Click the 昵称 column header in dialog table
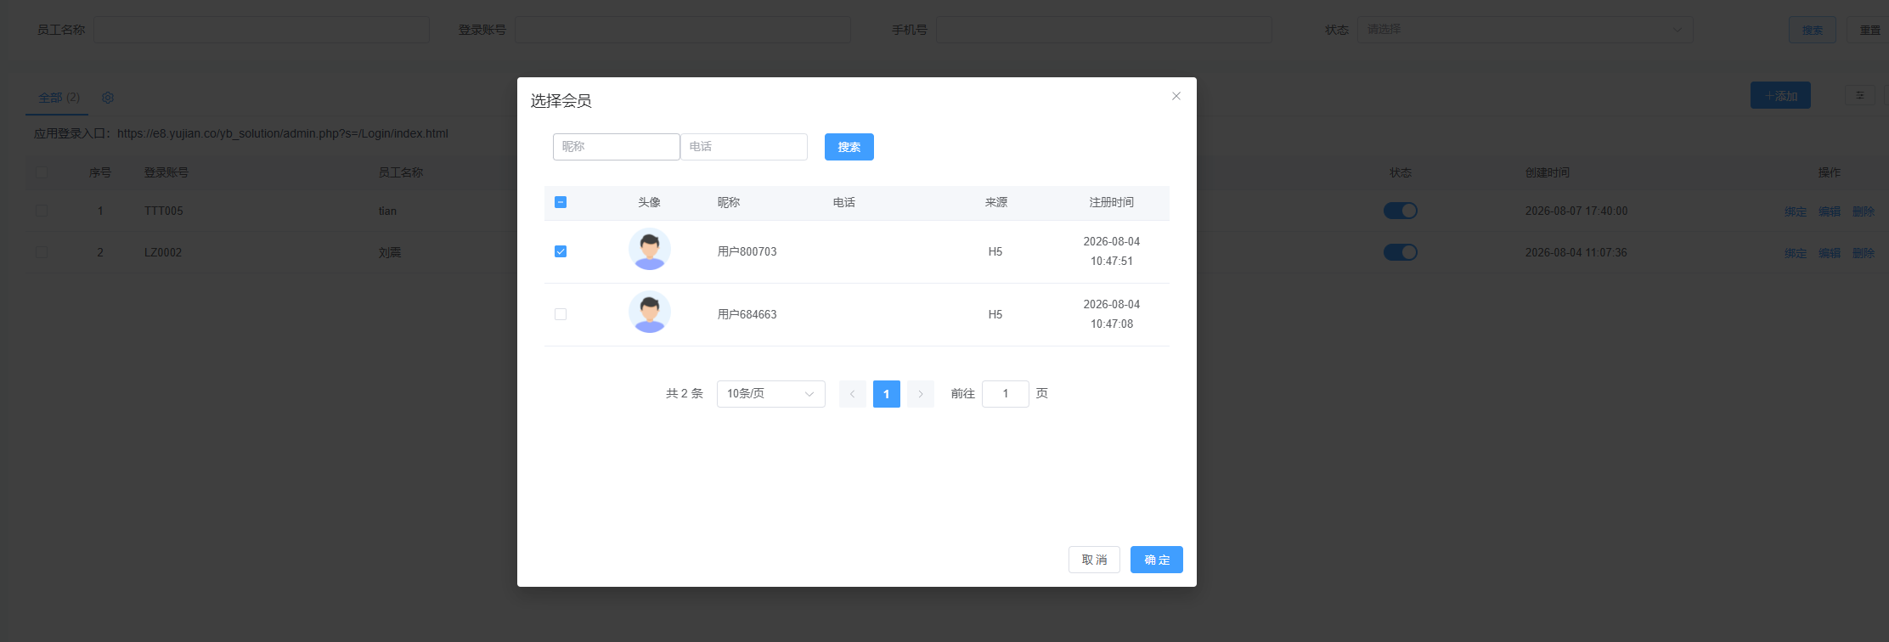Viewport: 1889px width, 642px height. pyautogui.click(x=729, y=202)
